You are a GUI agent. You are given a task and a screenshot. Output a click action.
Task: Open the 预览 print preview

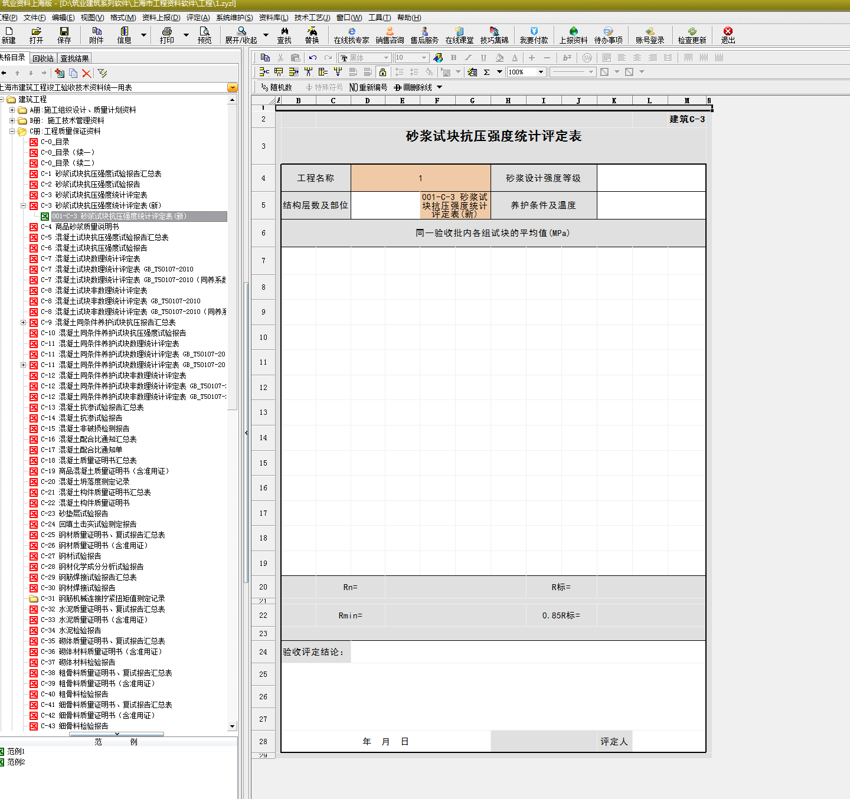[x=204, y=35]
